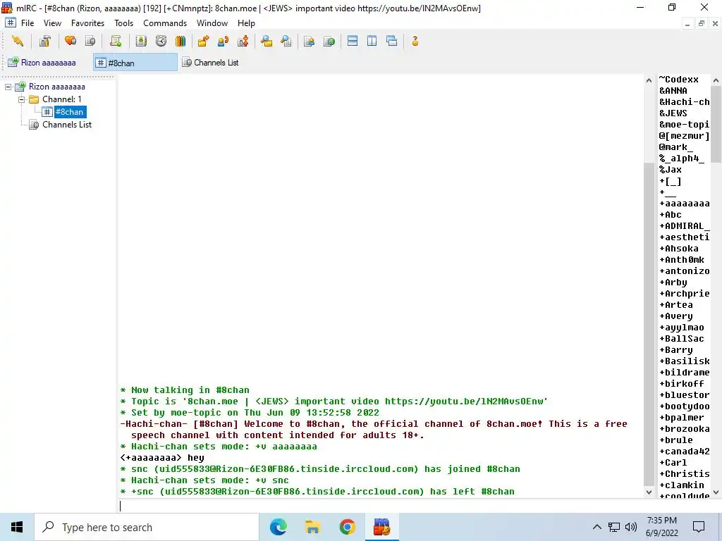Screen dimensions: 722x541
Task: Click the Windows taskbar search box
Action: [147, 527]
